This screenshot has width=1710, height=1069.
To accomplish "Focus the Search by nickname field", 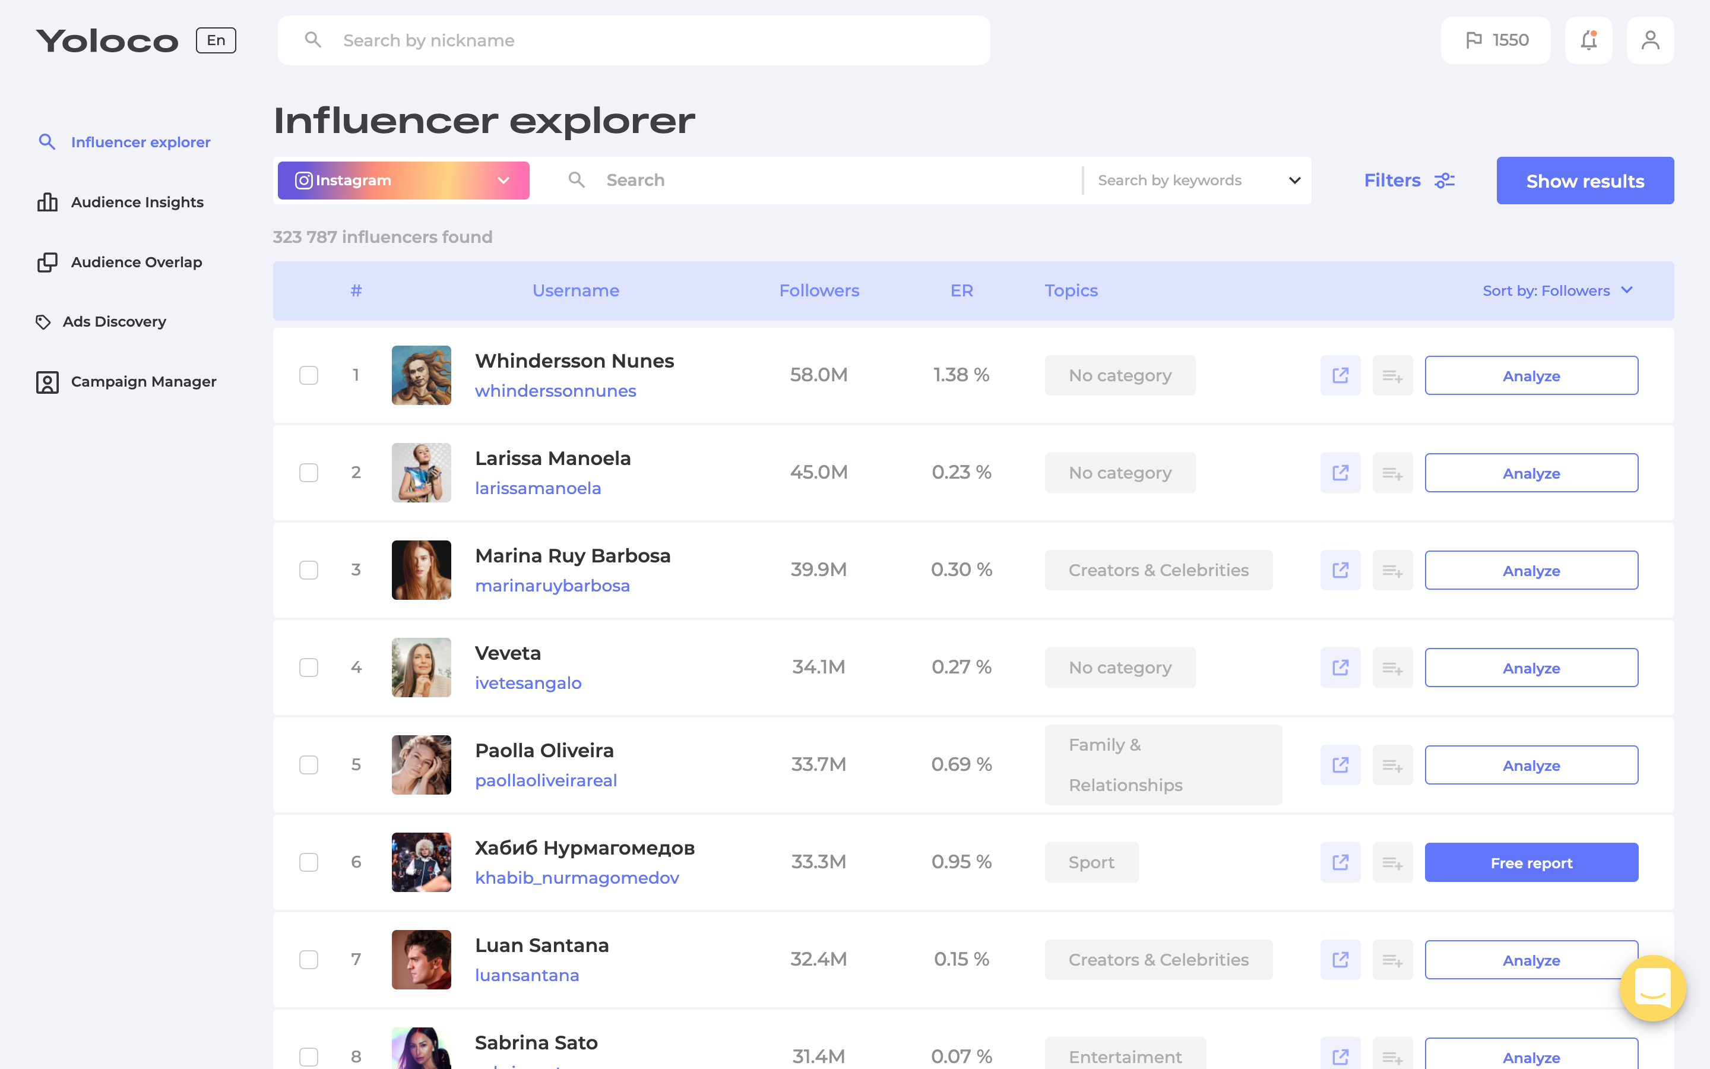I will coord(633,40).
